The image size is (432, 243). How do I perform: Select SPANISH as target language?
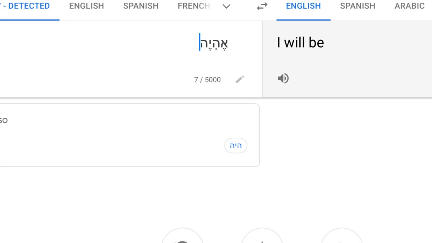[358, 6]
